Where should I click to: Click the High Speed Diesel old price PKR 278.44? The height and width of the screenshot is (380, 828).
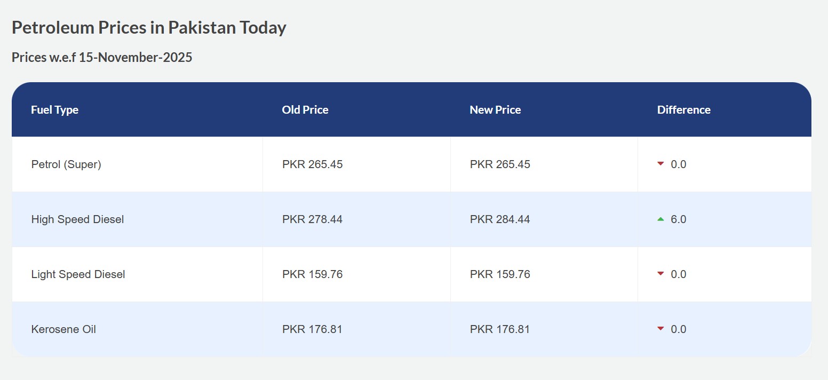point(312,219)
